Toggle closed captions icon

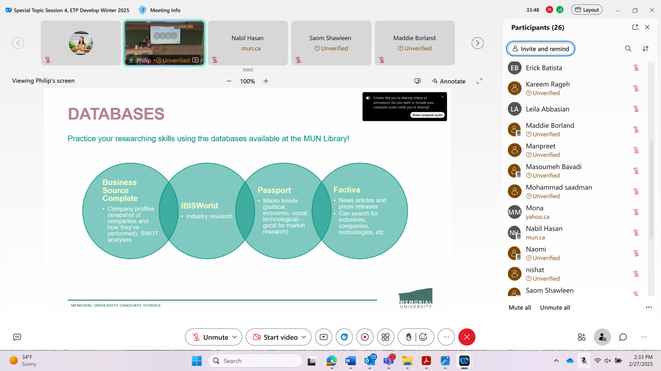point(17,337)
